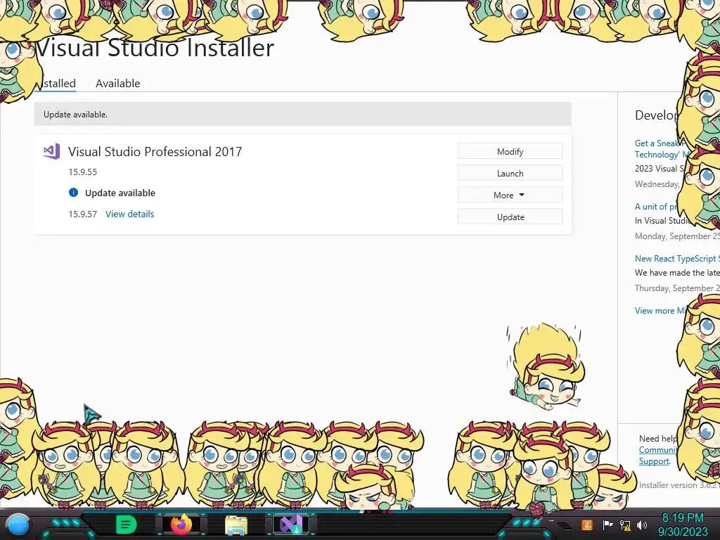Screen dimensions: 720x540
Task: Open the New React TypeScript news link
Action: (x=677, y=259)
